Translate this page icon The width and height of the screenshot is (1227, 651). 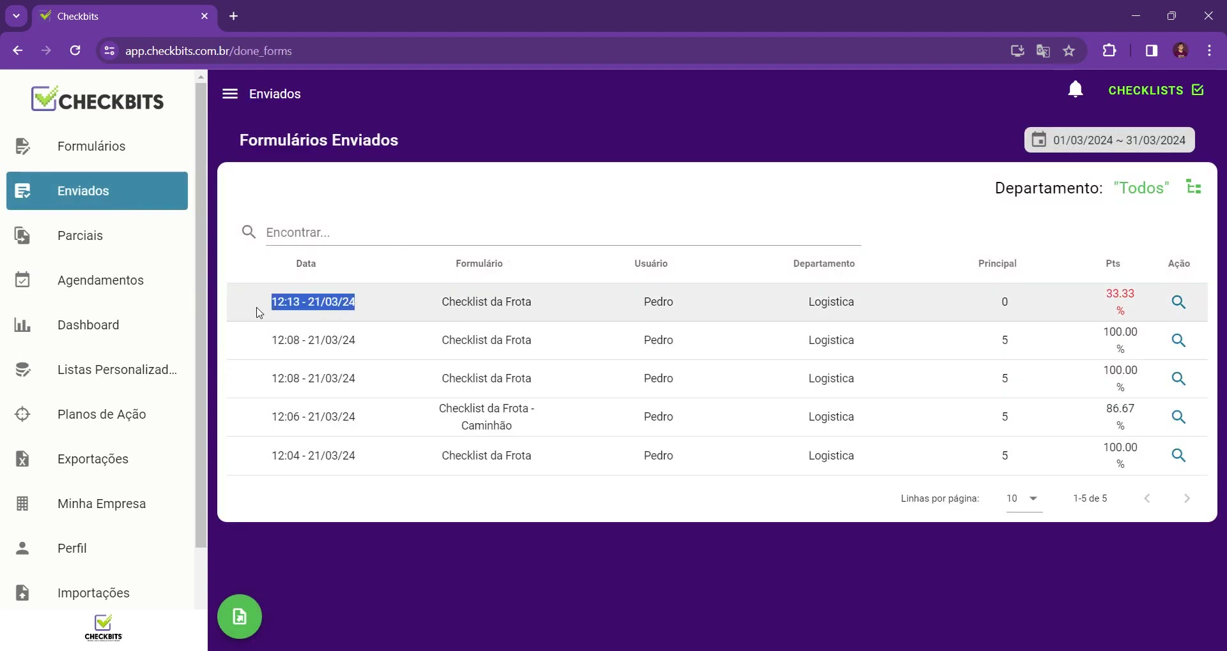pos(1043,50)
